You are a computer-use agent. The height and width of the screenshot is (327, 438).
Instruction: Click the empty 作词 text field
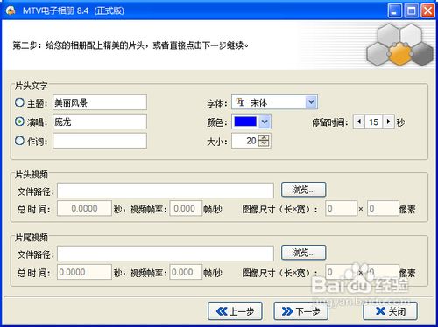coord(100,141)
